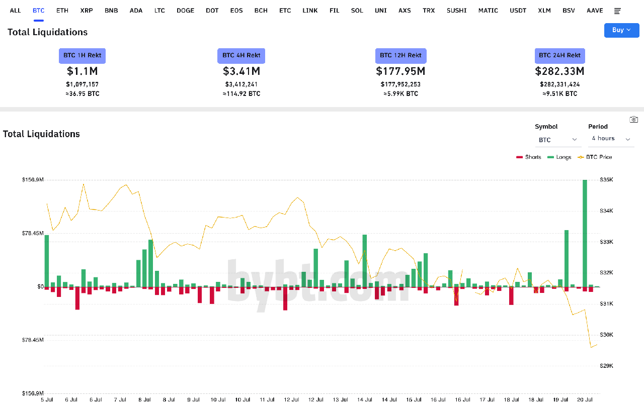
Task: Download chart image with camera icon
Action: (x=634, y=119)
